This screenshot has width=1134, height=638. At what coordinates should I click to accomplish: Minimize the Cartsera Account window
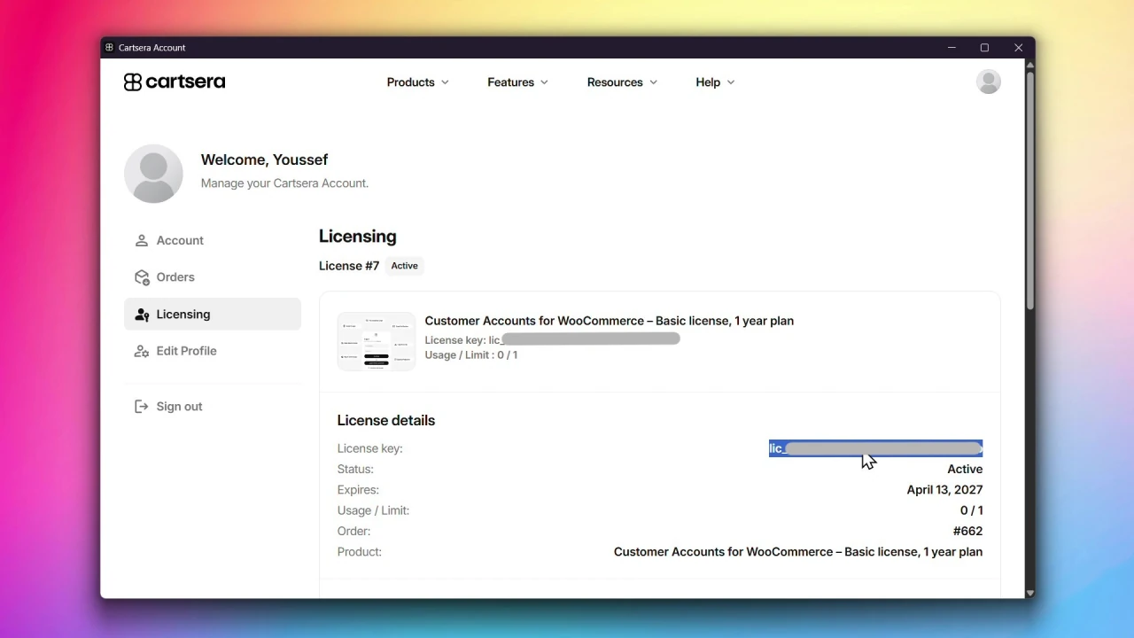(951, 48)
